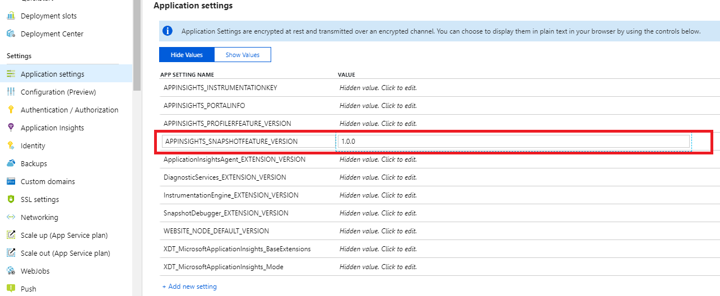
Task: Reveal hidden value for APPINSIGHTS_INSTRUMENTATIONKEY
Action: coord(378,88)
